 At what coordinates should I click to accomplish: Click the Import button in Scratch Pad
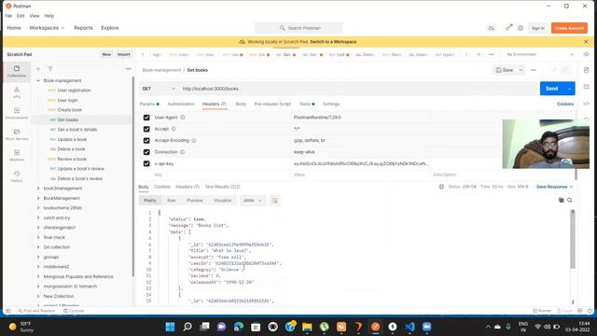coord(124,54)
